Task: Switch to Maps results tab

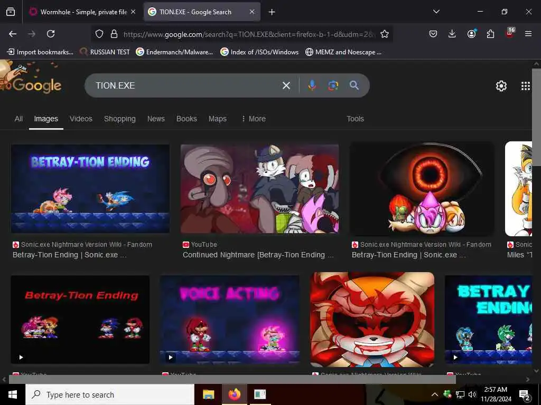Action: point(217,119)
